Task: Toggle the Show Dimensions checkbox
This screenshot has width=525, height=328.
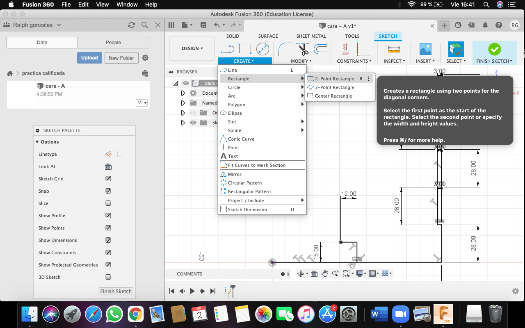Action: click(108, 240)
